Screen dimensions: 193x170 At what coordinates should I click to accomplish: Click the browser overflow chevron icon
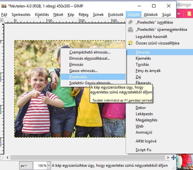[179, 14]
